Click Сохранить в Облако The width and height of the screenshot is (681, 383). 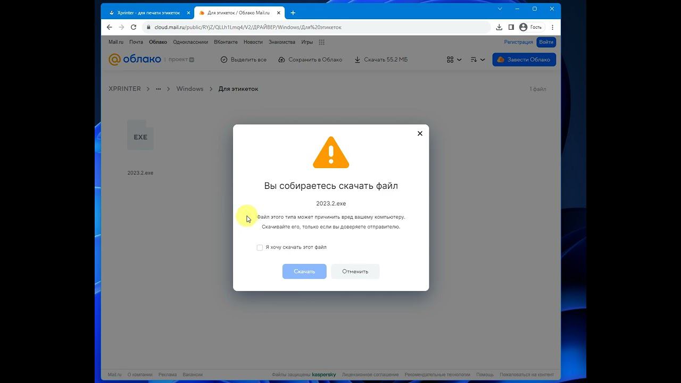(x=310, y=60)
